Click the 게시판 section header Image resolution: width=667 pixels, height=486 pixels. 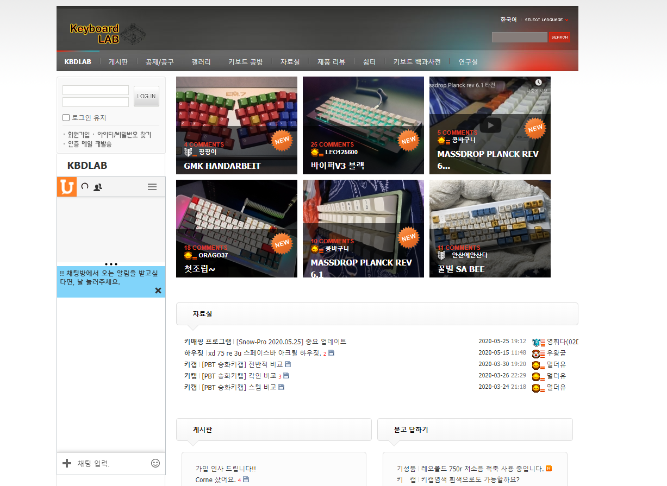click(273, 430)
